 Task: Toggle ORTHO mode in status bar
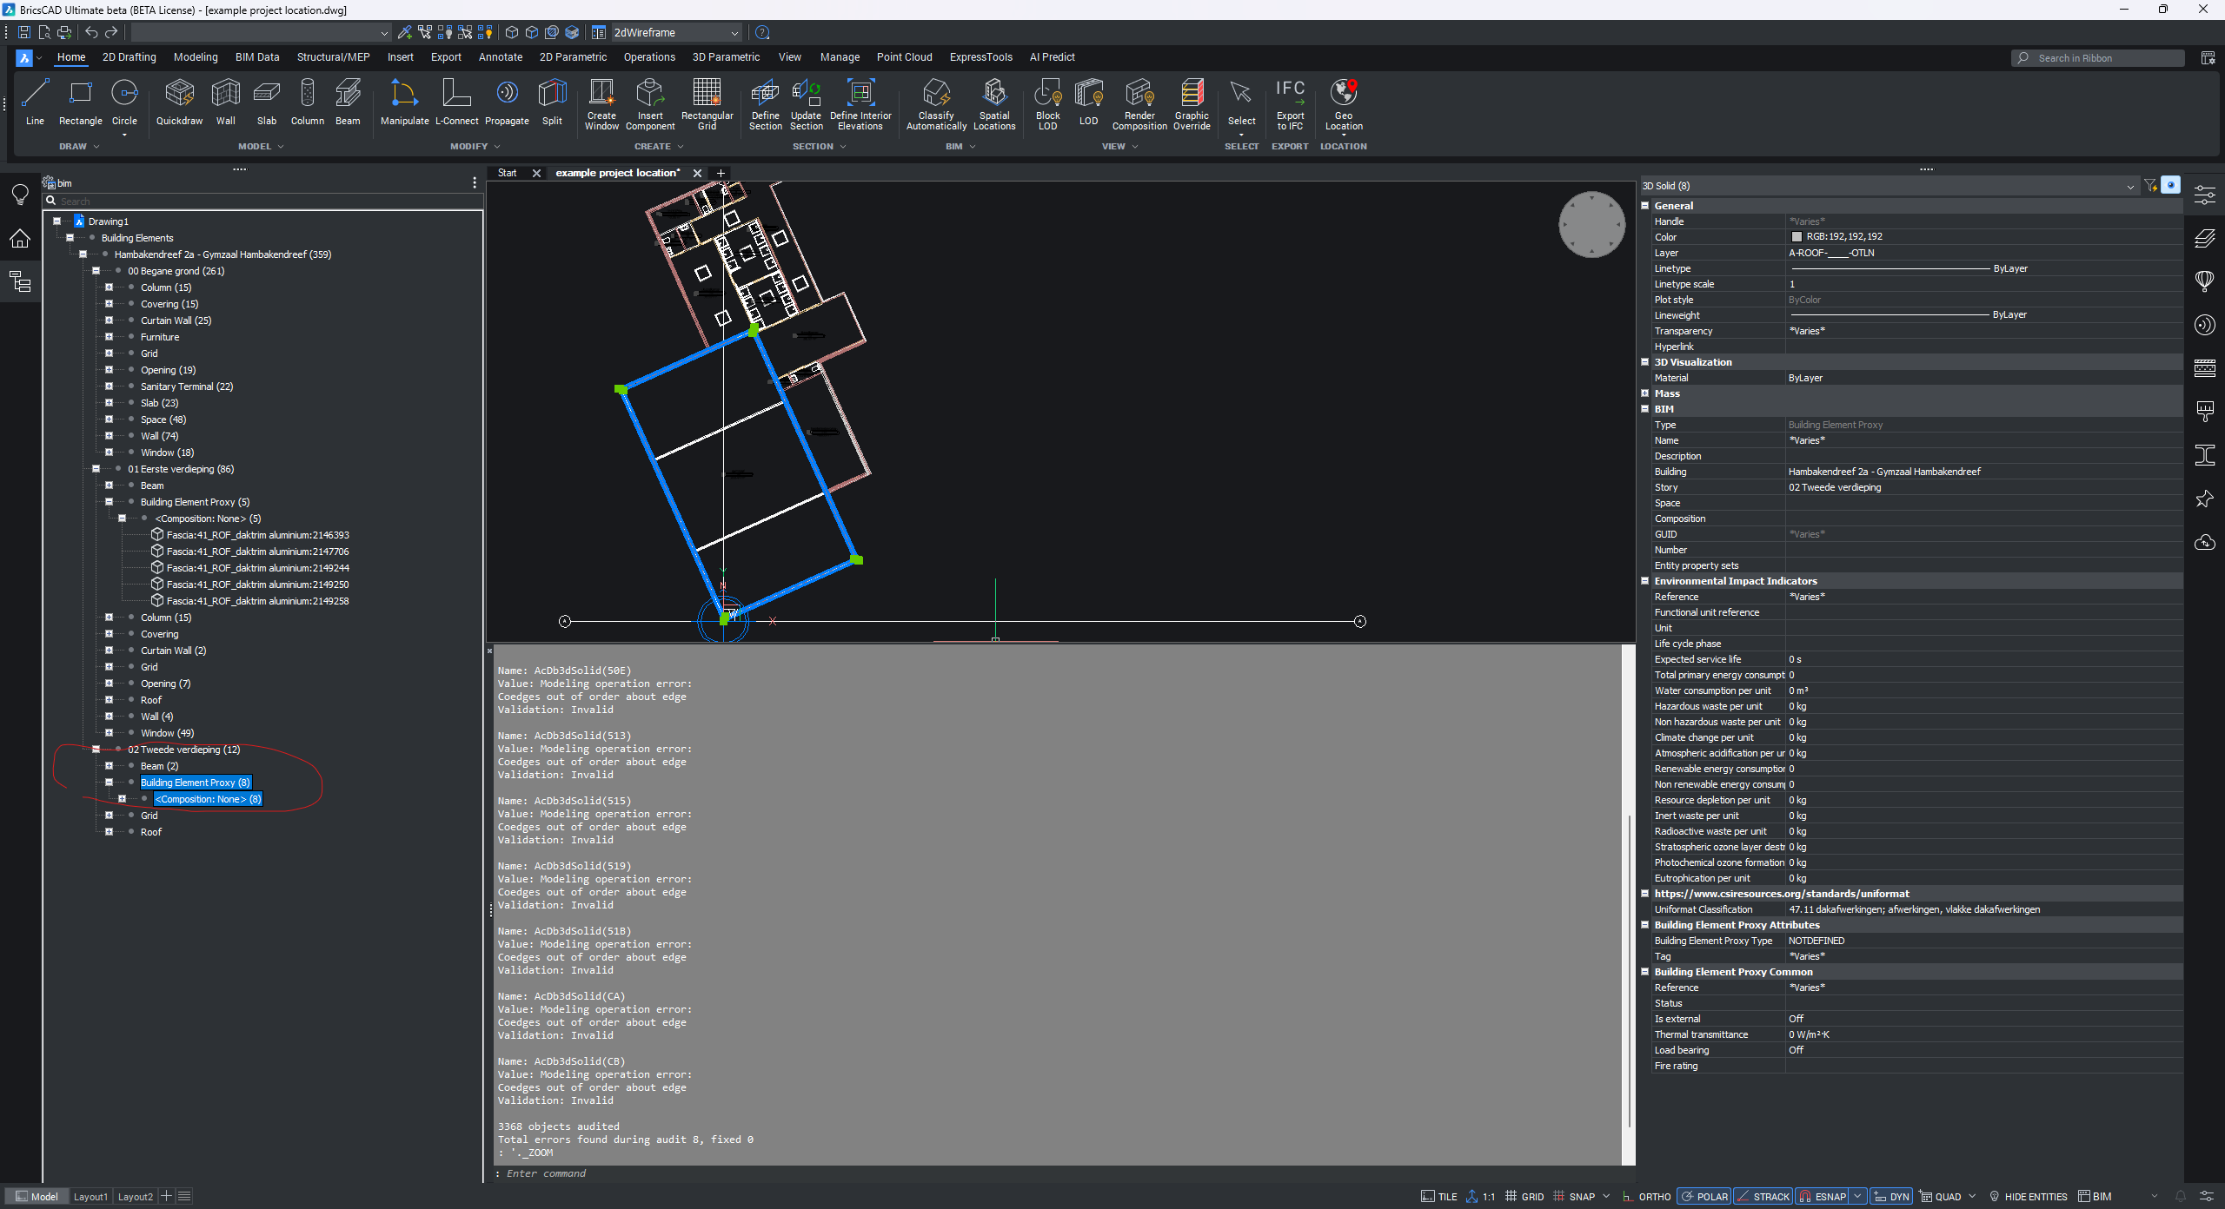click(x=1646, y=1197)
